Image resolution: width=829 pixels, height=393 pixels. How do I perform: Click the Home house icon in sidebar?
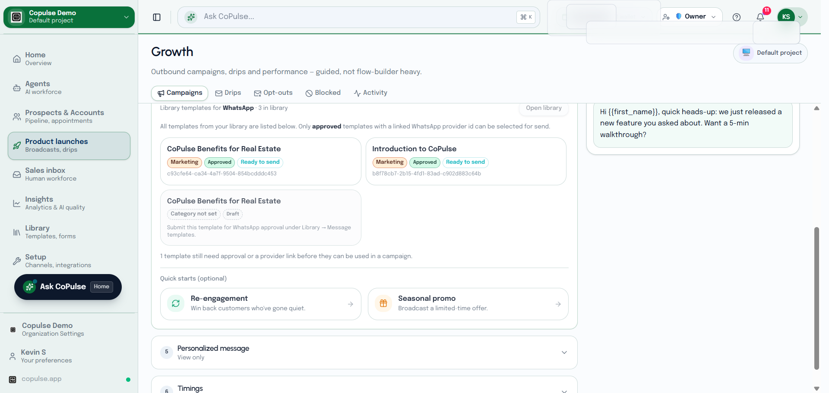click(16, 59)
